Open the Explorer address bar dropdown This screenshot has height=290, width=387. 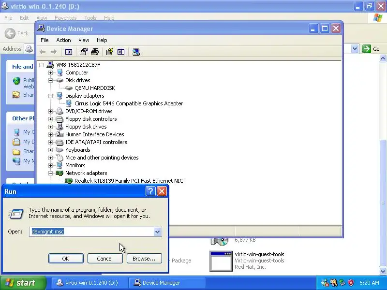355,49
